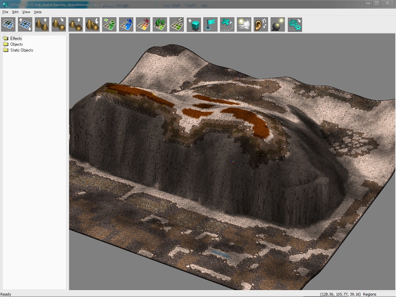Open the View menu

pos(26,12)
